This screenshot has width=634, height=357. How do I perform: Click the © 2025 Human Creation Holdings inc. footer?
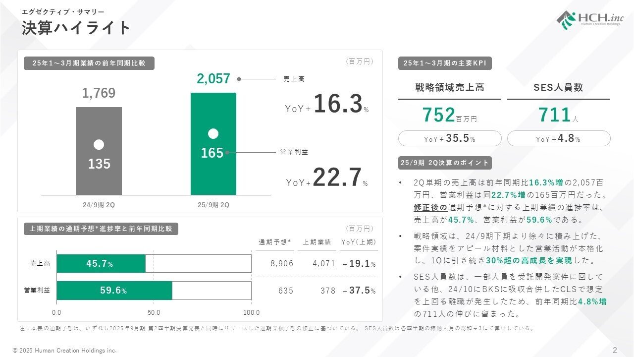[64, 351]
